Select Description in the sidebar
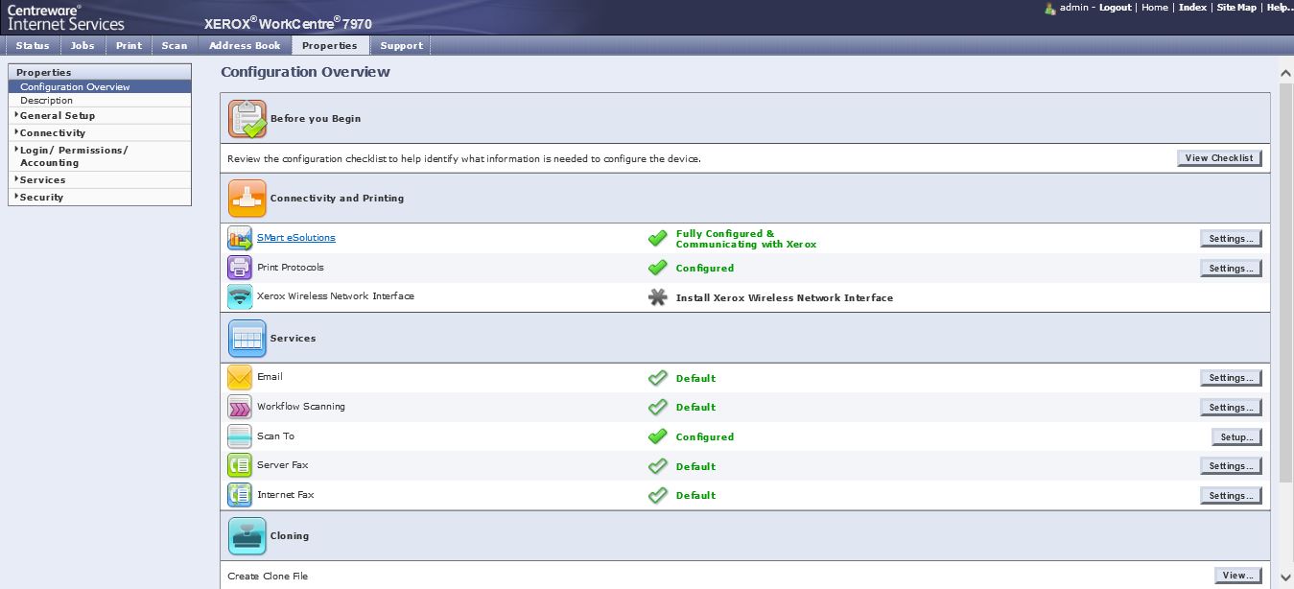 click(100, 100)
